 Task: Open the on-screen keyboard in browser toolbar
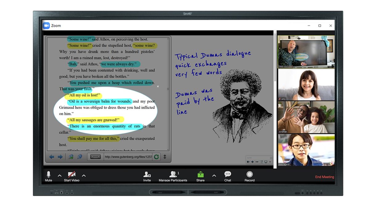coord(95,157)
